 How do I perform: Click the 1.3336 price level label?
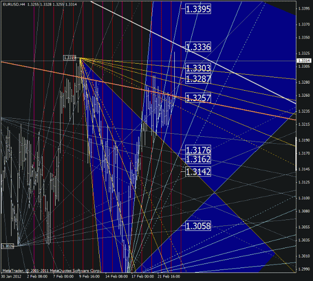click(x=198, y=47)
